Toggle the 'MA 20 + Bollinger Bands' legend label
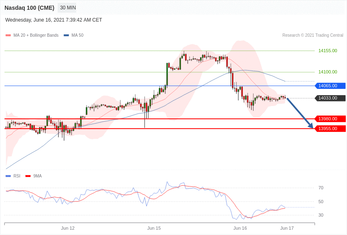 [36, 35]
